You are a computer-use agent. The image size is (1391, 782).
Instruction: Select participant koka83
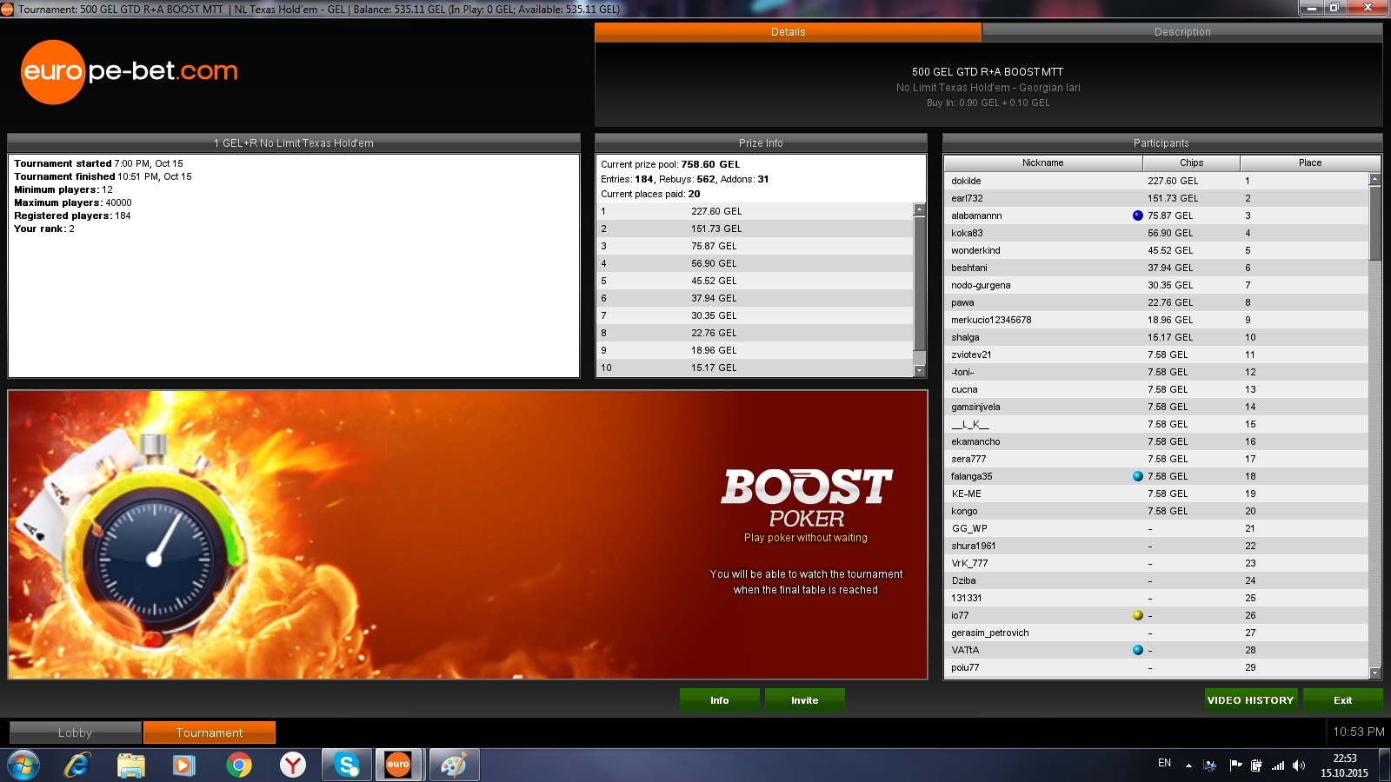pyautogui.click(x=1156, y=233)
